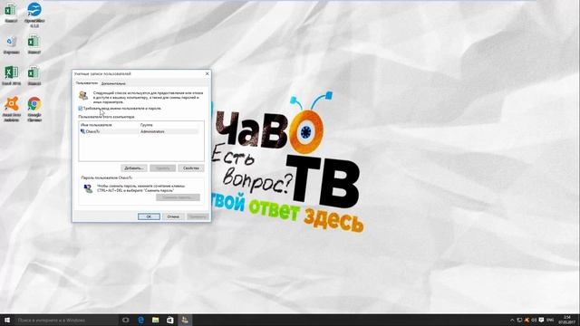This screenshot has height=326, width=580.
Task: Open the taskbar clock and date
Action: pyautogui.click(x=567, y=320)
